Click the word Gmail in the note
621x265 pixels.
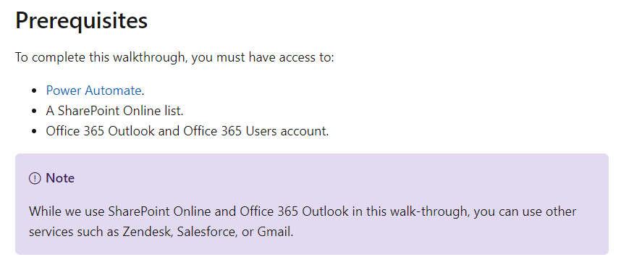[274, 232]
